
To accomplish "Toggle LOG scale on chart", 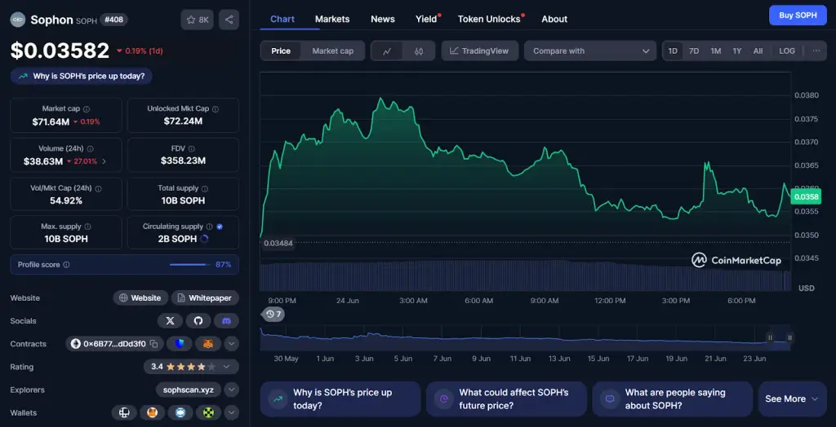I will 787,51.
